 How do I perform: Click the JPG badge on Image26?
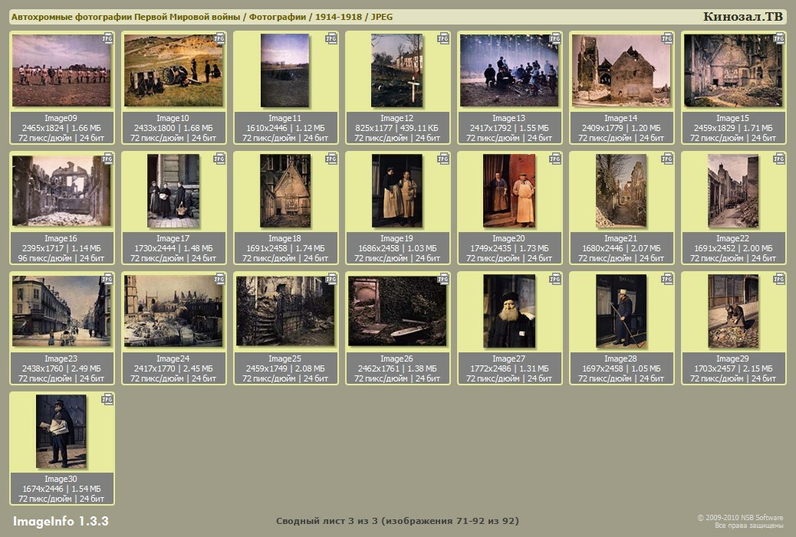tap(443, 279)
